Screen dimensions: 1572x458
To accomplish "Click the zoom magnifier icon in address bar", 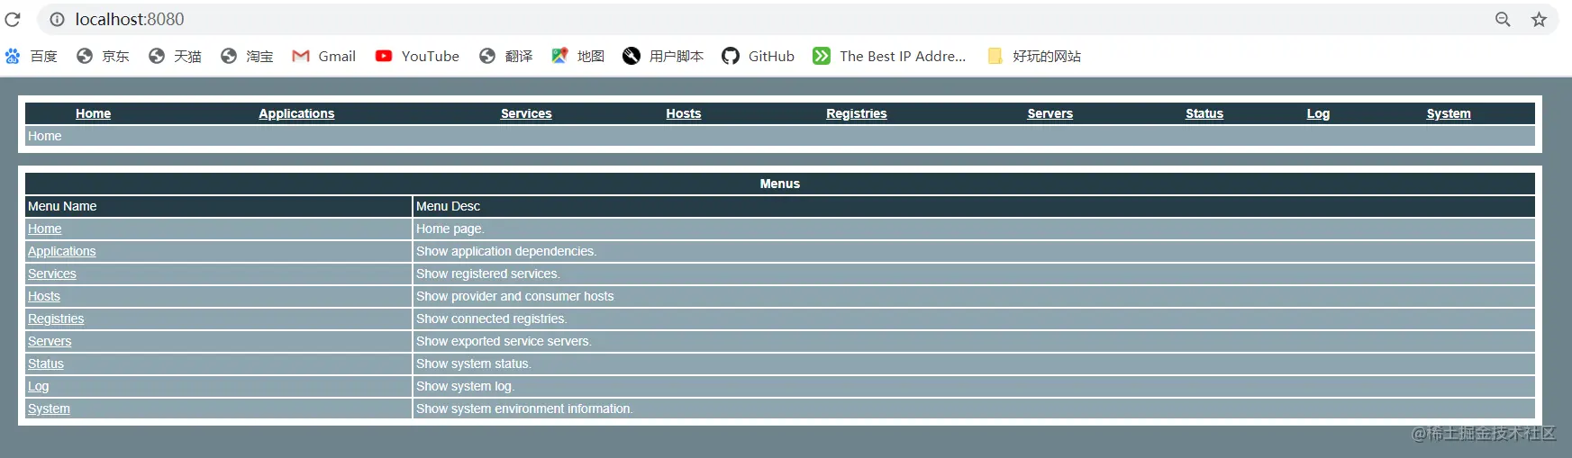I will tap(1503, 19).
